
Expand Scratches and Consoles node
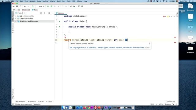coord(16,21)
